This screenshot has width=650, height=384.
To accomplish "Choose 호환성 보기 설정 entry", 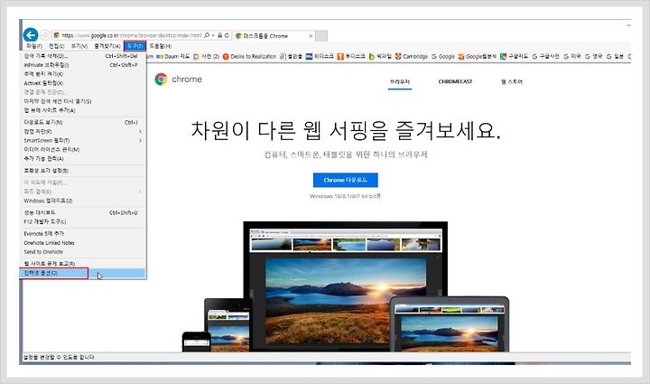I will [x=82, y=171].
